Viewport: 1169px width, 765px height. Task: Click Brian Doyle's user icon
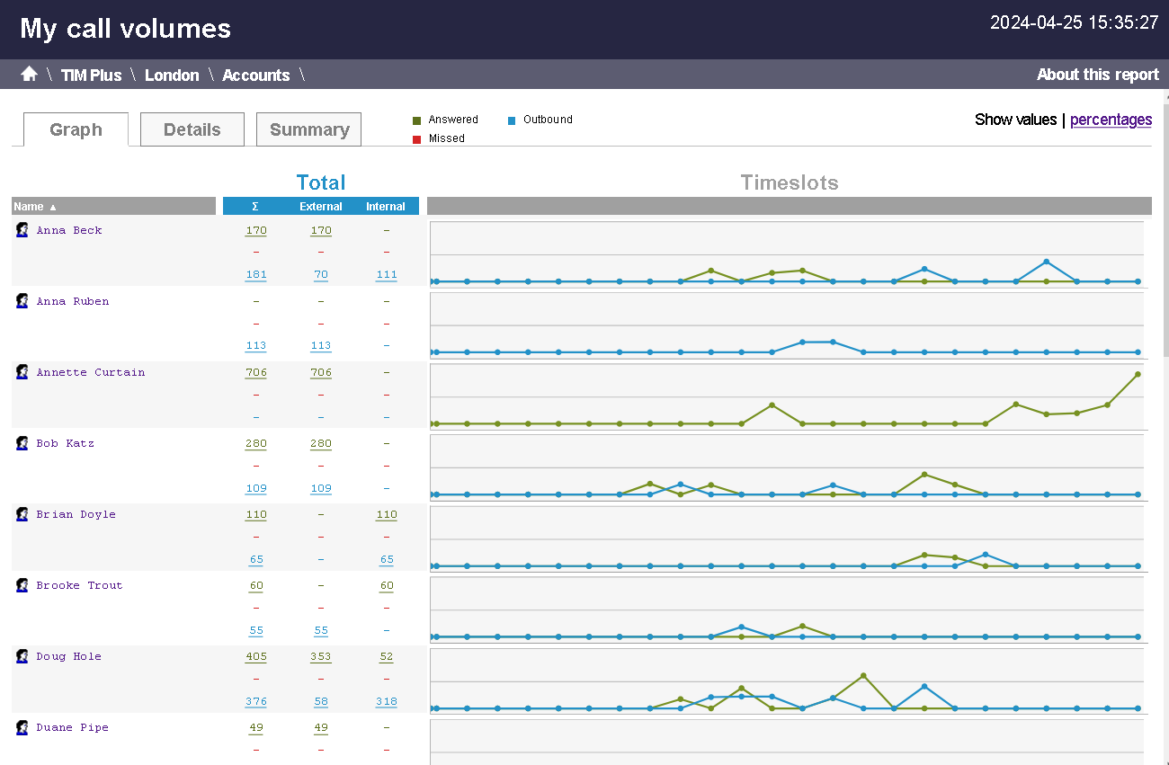(22, 514)
